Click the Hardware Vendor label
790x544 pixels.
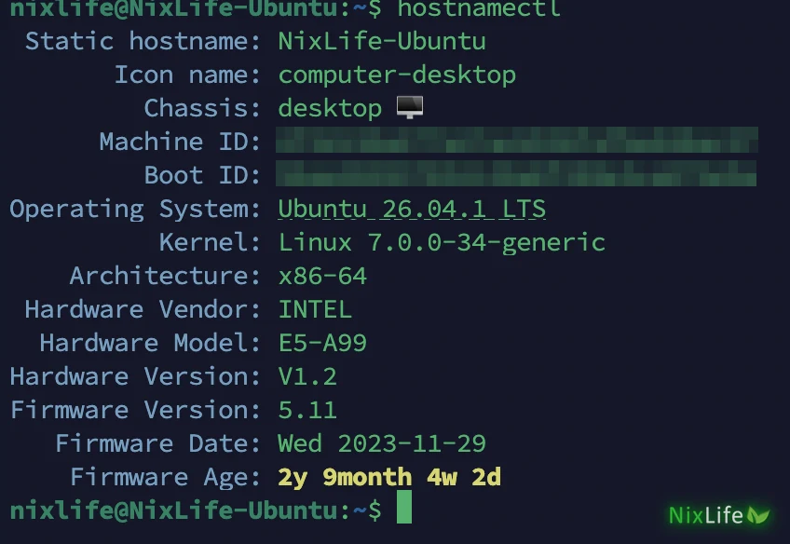click(143, 309)
